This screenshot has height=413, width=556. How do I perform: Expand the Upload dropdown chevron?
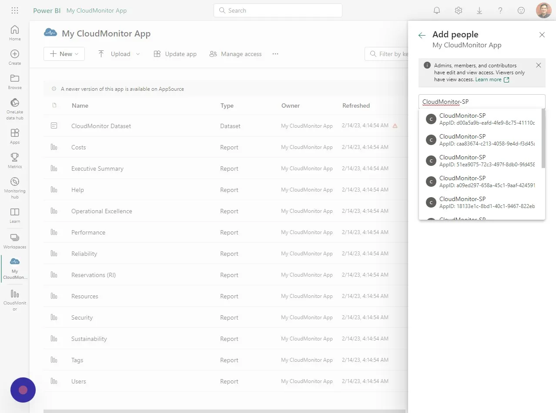tap(138, 54)
